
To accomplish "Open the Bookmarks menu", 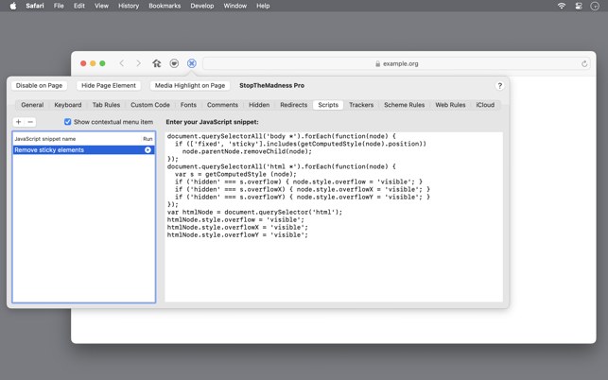I will tap(165, 6).
